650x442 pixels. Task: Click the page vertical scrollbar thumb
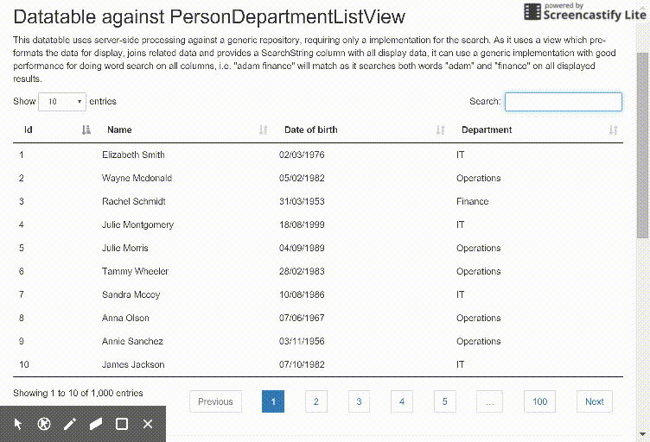click(642, 145)
